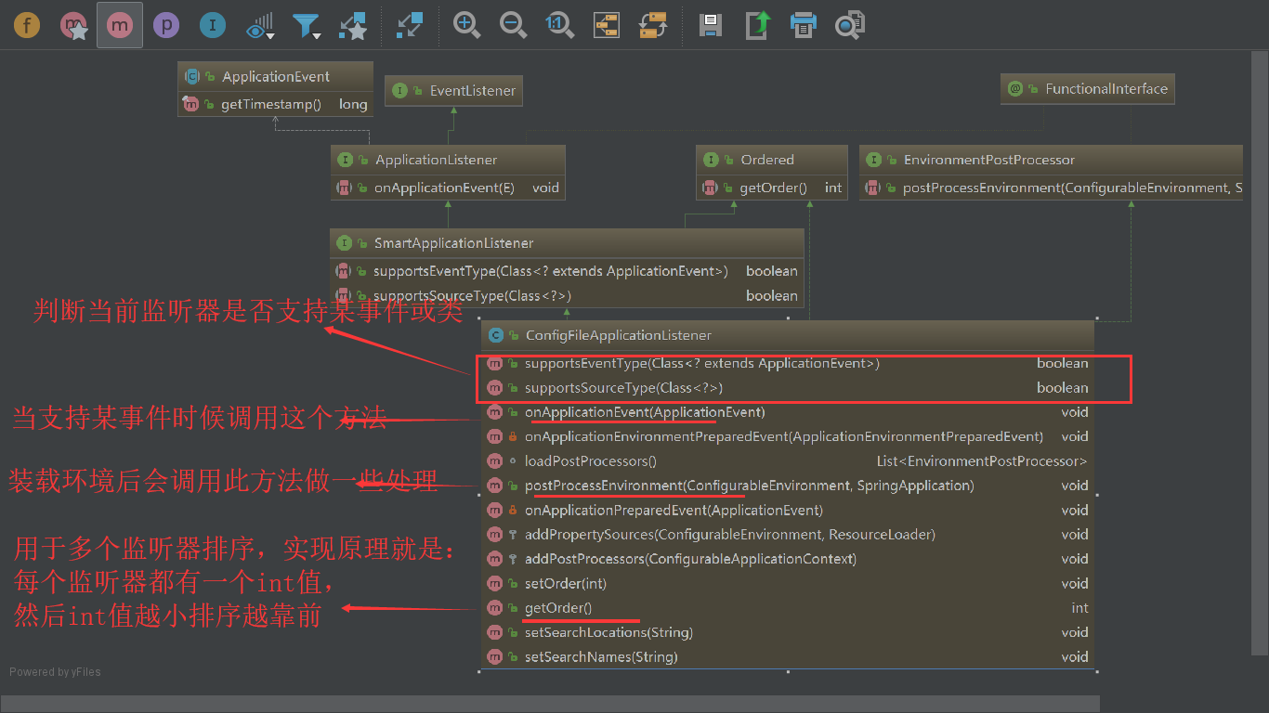Select the FunctionalInterface annotation node
The width and height of the screenshot is (1269, 713).
tap(1088, 88)
